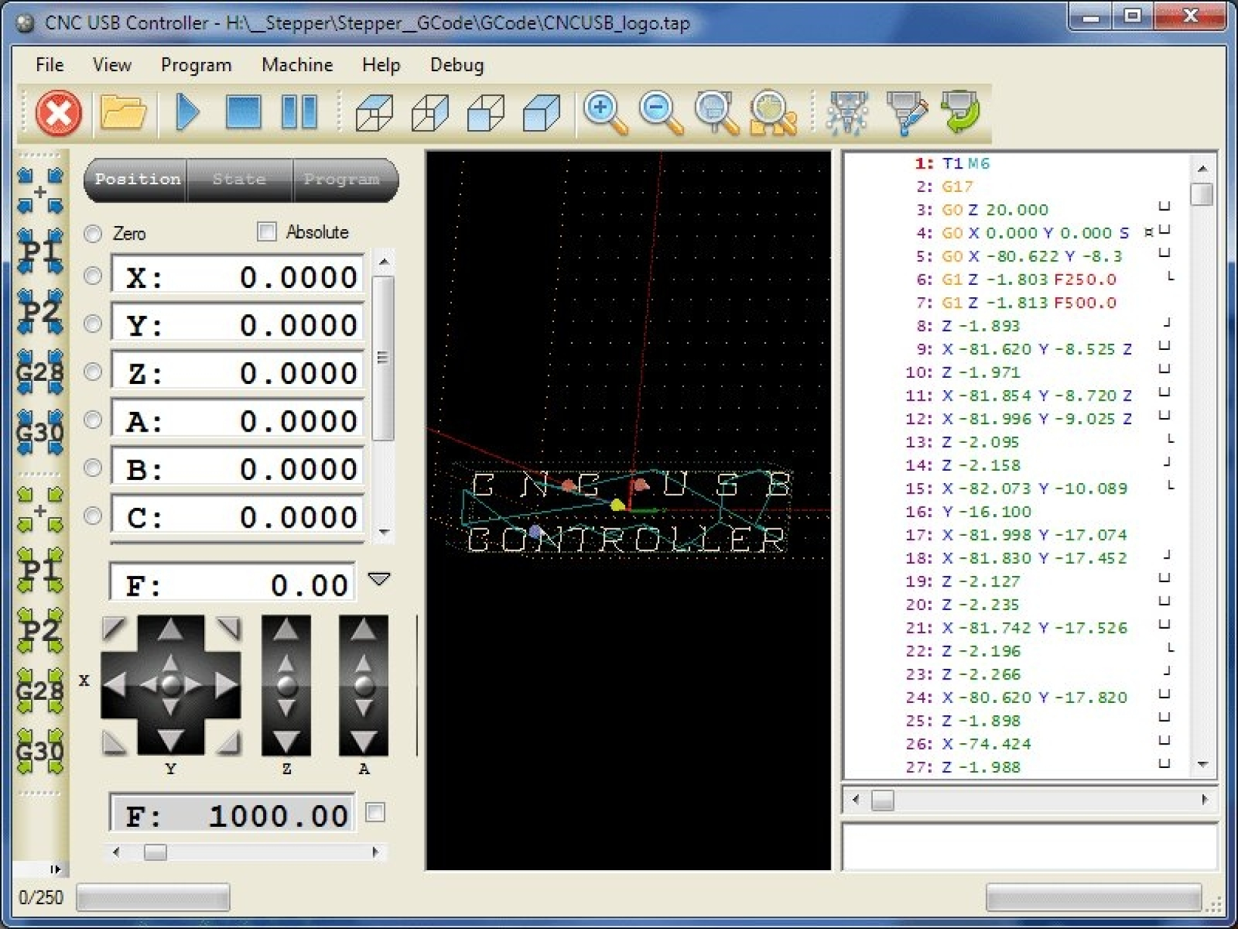Image resolution: width=1238 pixels, height=929 pixels.
Task: Switch to the Program tab
Action: 344,180
